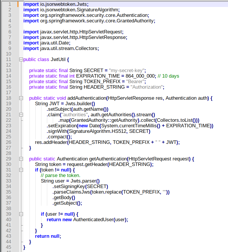Collapse the getAuthentication method fold marker
This screenshot has width=228, height=252.
pyautogui.click(x=21, y=159)
